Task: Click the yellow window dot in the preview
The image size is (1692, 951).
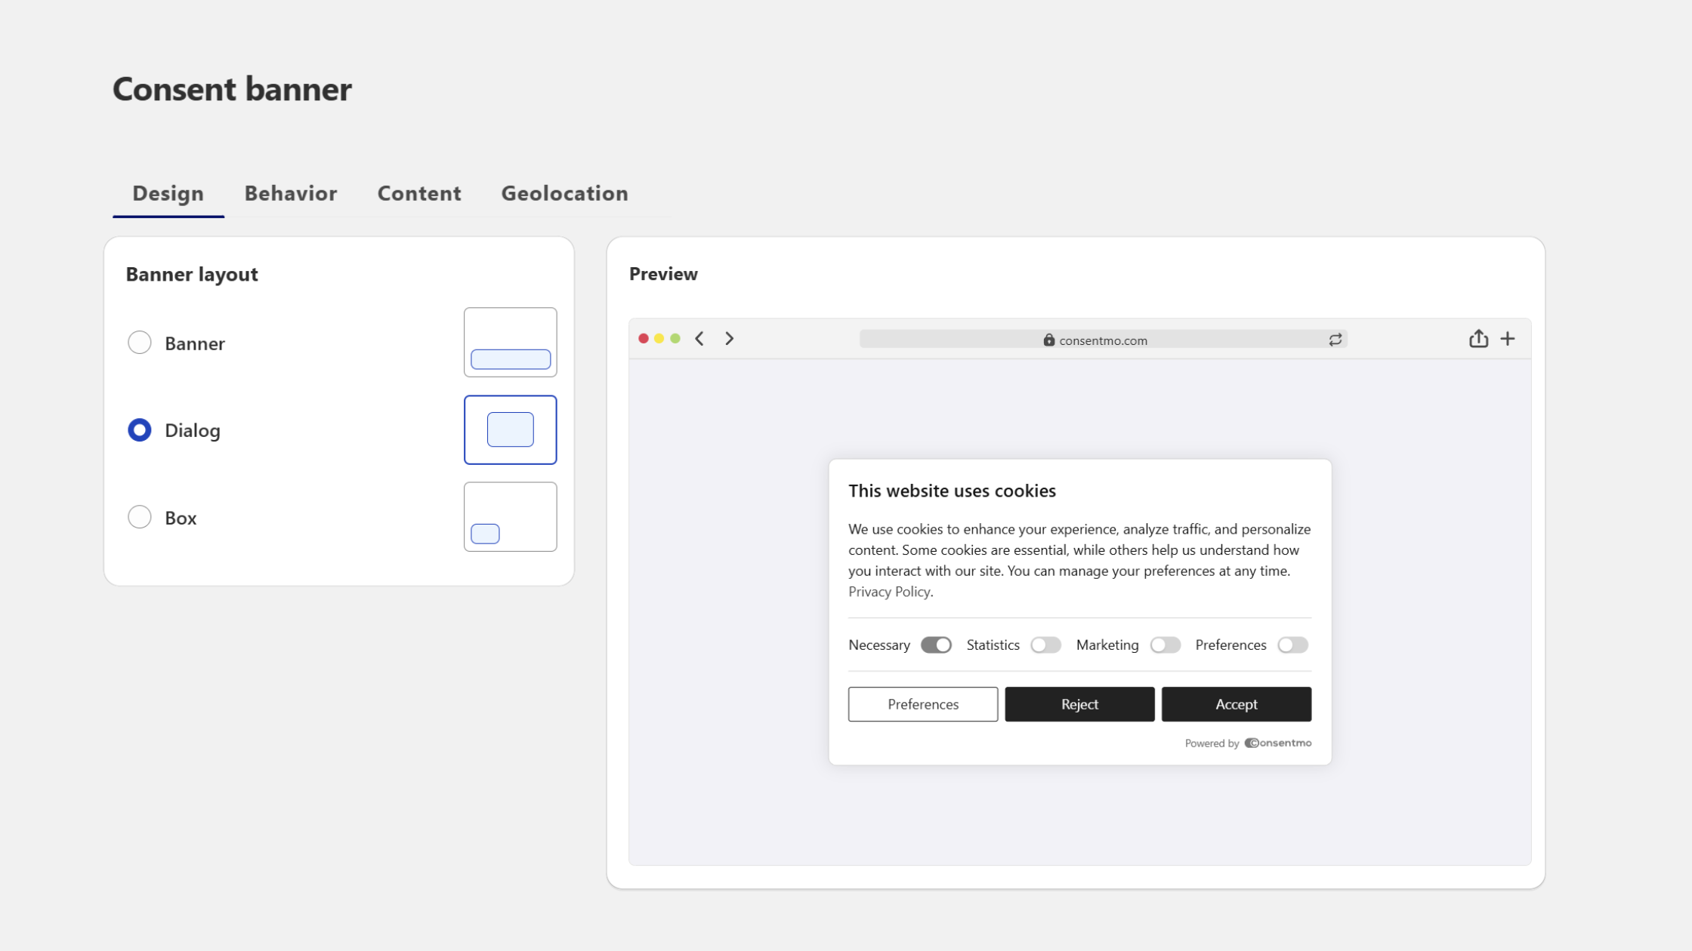Action: coord(659,339)
